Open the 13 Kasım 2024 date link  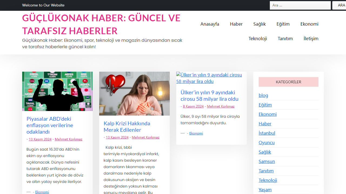[x=40, y=139]
